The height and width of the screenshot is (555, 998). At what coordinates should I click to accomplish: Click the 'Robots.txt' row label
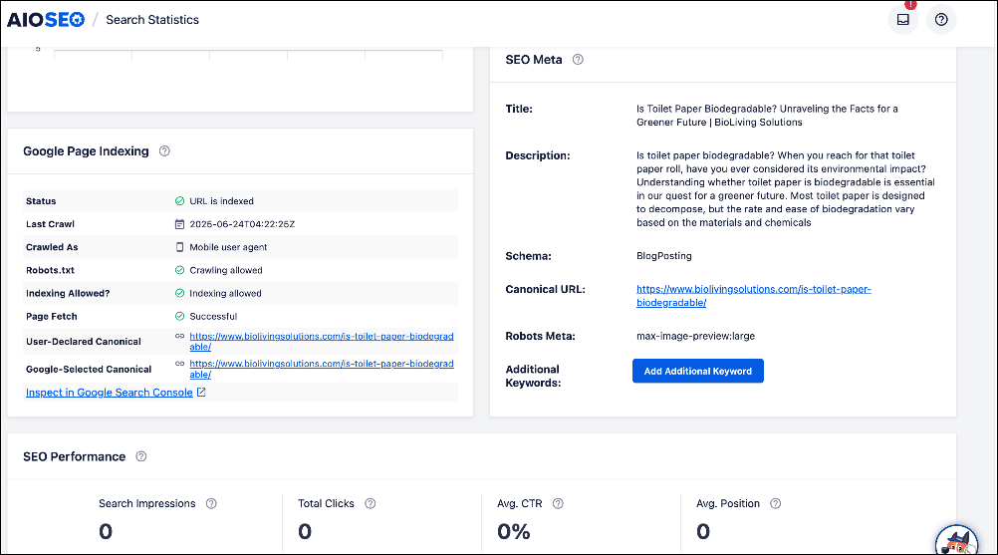50,270
